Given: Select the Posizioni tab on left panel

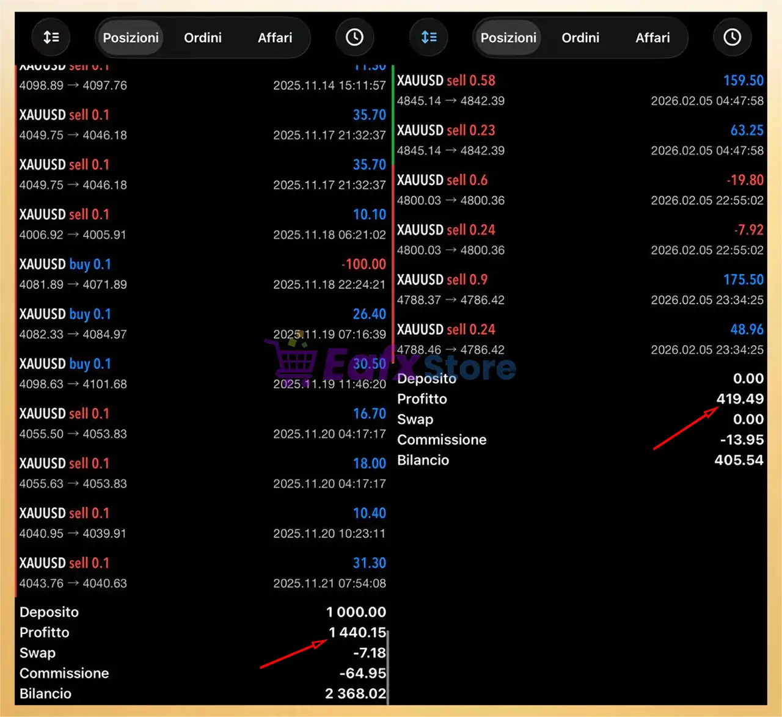Looking at the screenshot, I should click(130, 37).
